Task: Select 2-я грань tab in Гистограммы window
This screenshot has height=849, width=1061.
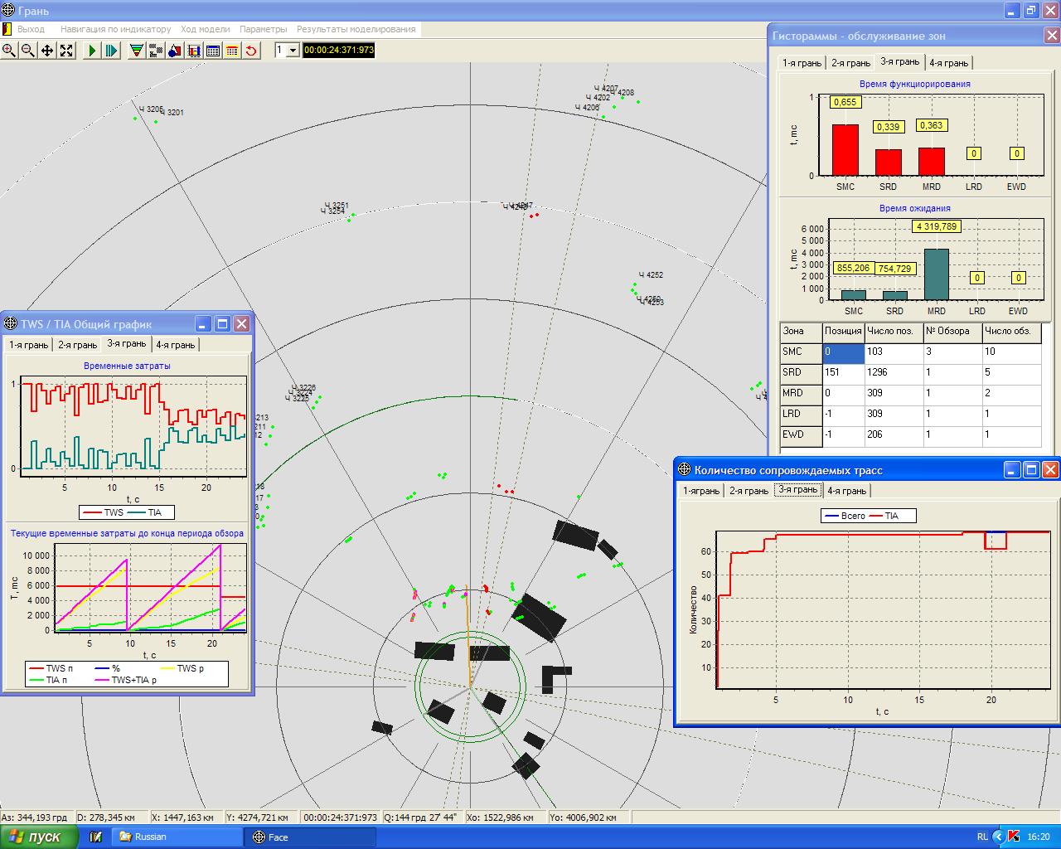Action: [850, 63]
